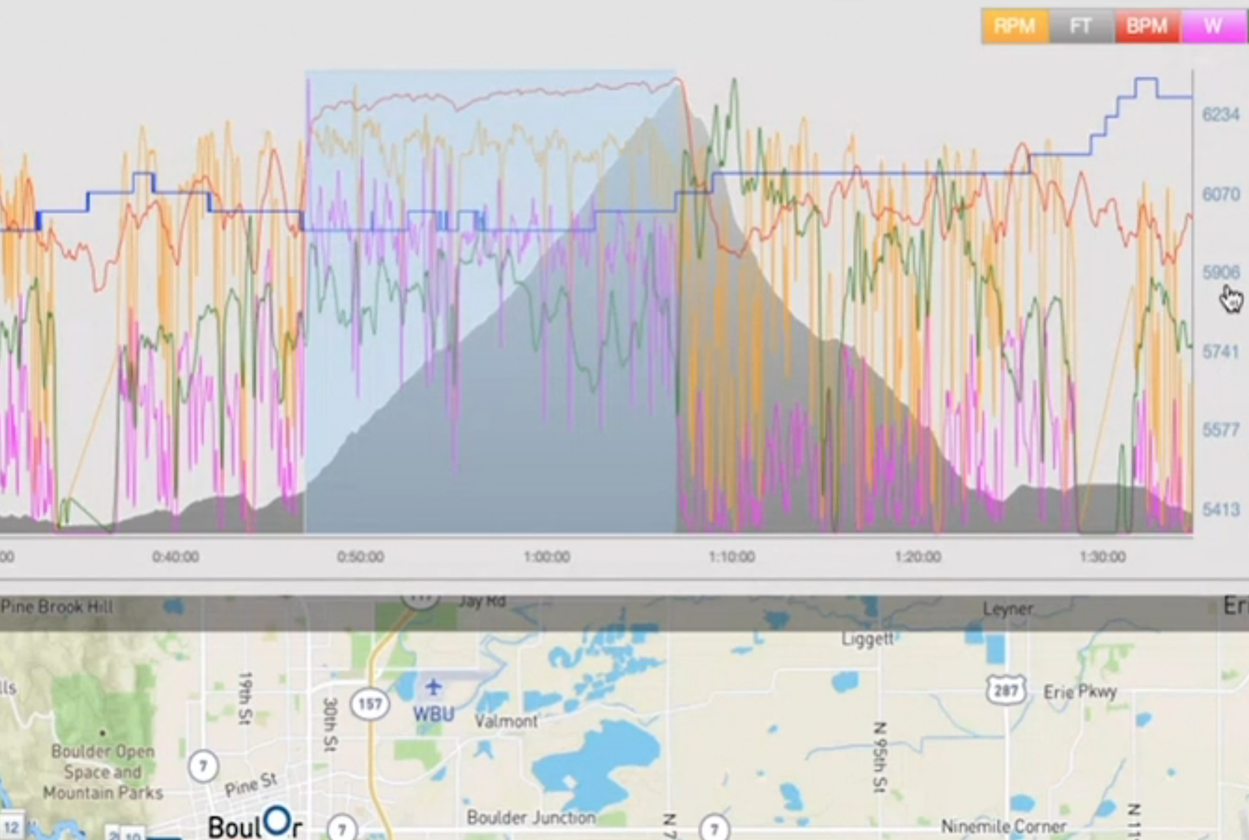Hide the FT elevation series

tap(1082, 27)
